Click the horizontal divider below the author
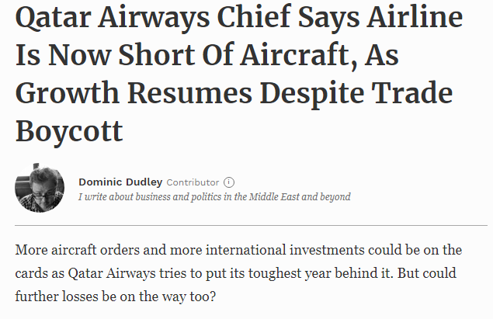Image resolution: width=493 pixels, height=319 pixels. [x=251, y=225]
